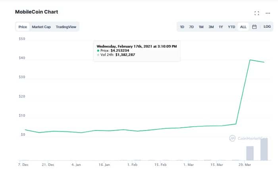The width and height of the screenshot is (278, 169).
Task: Switch to the Market Cap tab
Action: click(x=41, y=27)
